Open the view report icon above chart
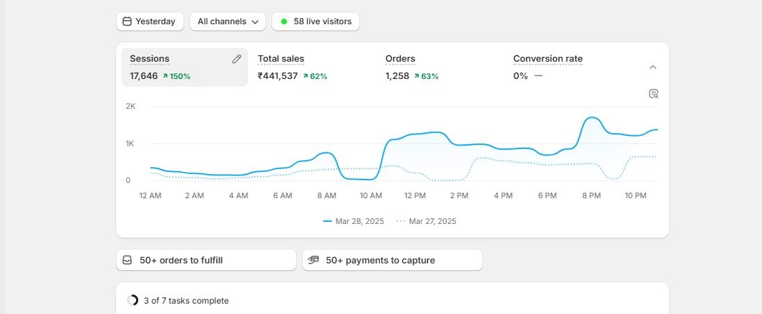Screen dimensions: 762x314 coord(653,94)
